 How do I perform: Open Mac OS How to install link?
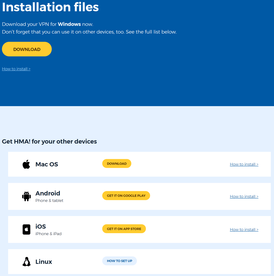(244, 164)
